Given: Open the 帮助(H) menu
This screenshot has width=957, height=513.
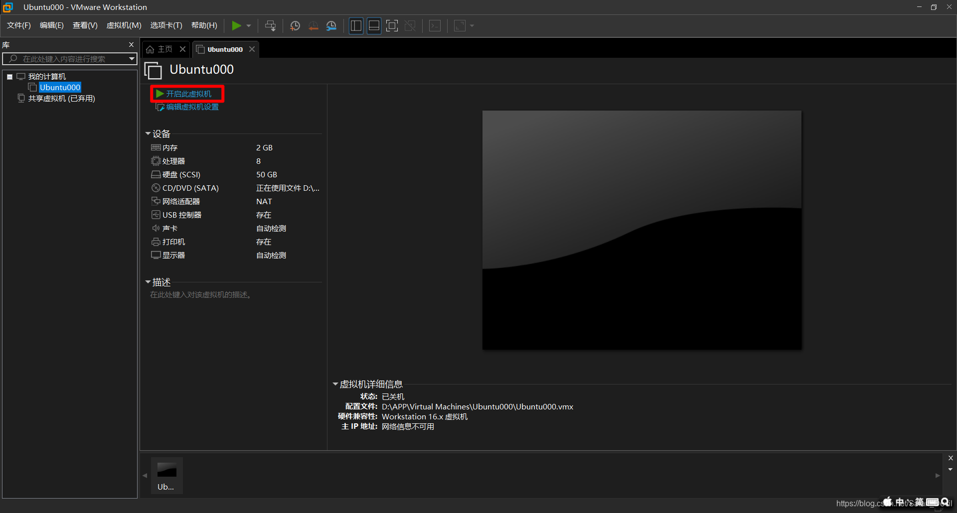Looking at the screenshot, I should 204,25.
